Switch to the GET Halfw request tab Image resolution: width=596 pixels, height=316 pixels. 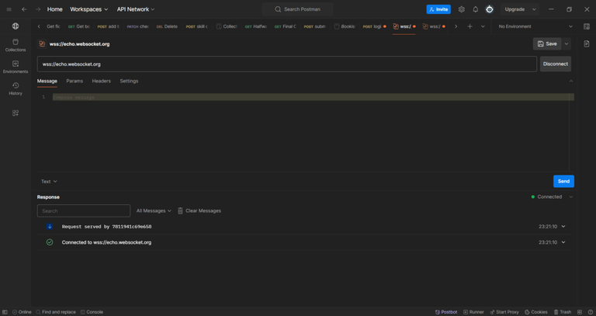(255, 26)
